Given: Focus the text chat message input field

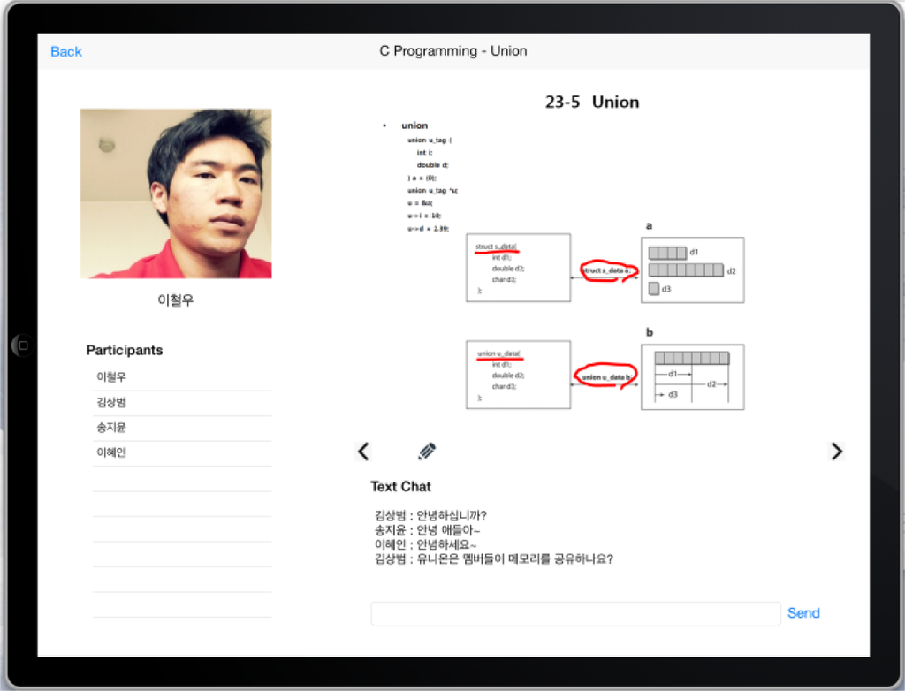Looking at the screenshot, I should click(x=575, y=613).
